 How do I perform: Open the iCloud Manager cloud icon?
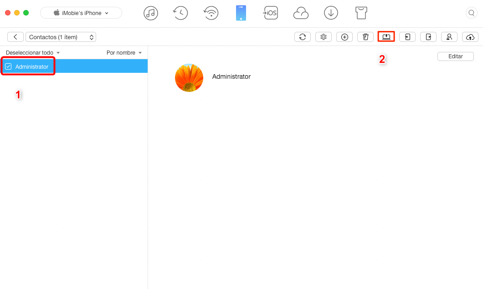pyautogui.click(x=301, y=13)
